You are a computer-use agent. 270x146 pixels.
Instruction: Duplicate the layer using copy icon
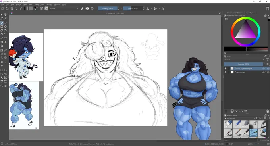click(232, 111)
